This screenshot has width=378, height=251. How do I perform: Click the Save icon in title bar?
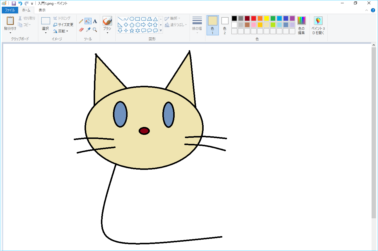pyautogui.click(x=14, y=4)
